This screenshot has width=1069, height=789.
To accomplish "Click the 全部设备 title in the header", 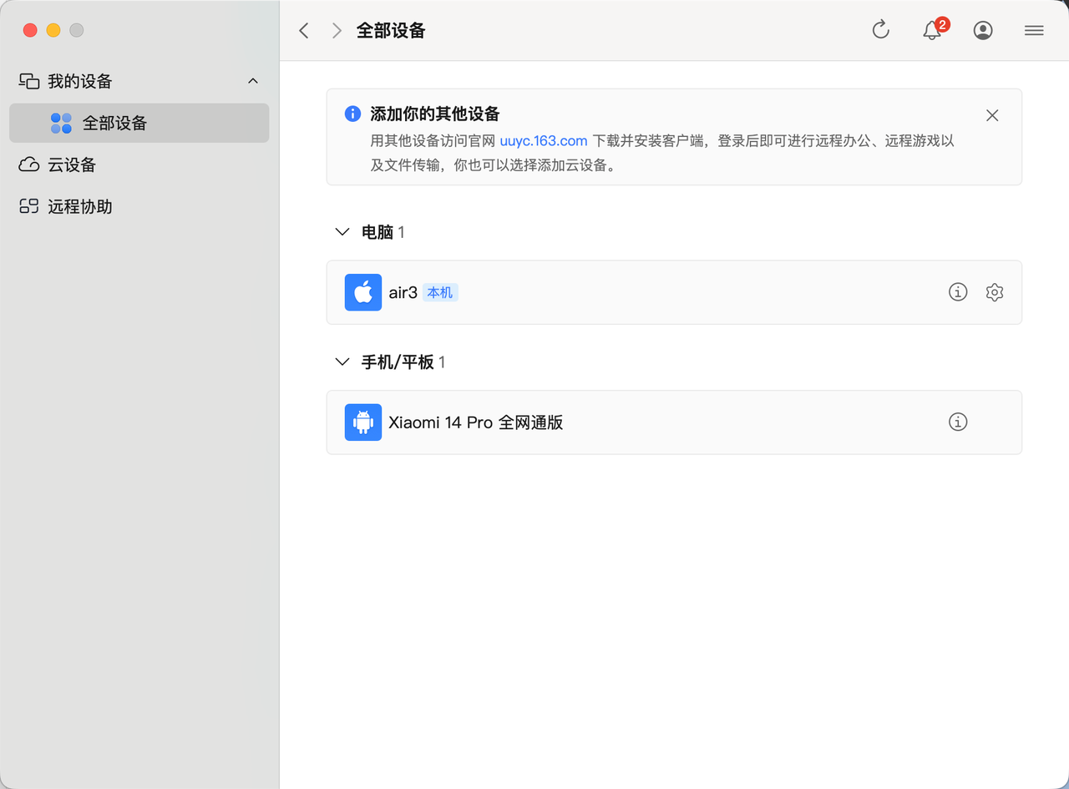I will tap(391, 30).
